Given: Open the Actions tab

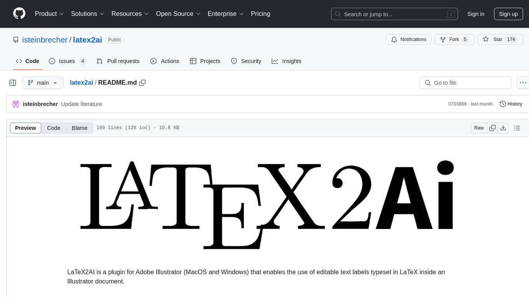Looking at the screenshot, I should tap(165, 61).
